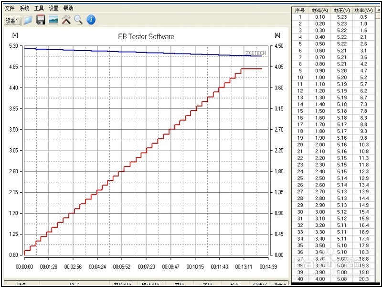Click the 电压(V) column header
Viewport: 383px width, 288px height.
pos(342,10)
